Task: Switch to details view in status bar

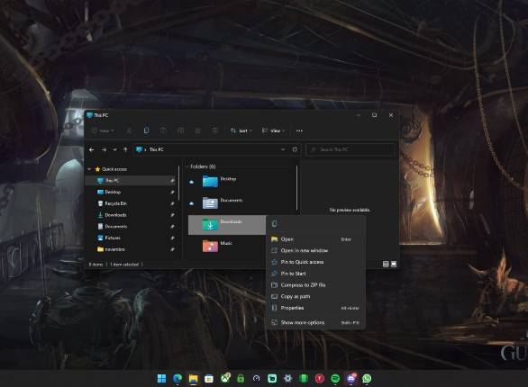Action: [x=386, y=265]
